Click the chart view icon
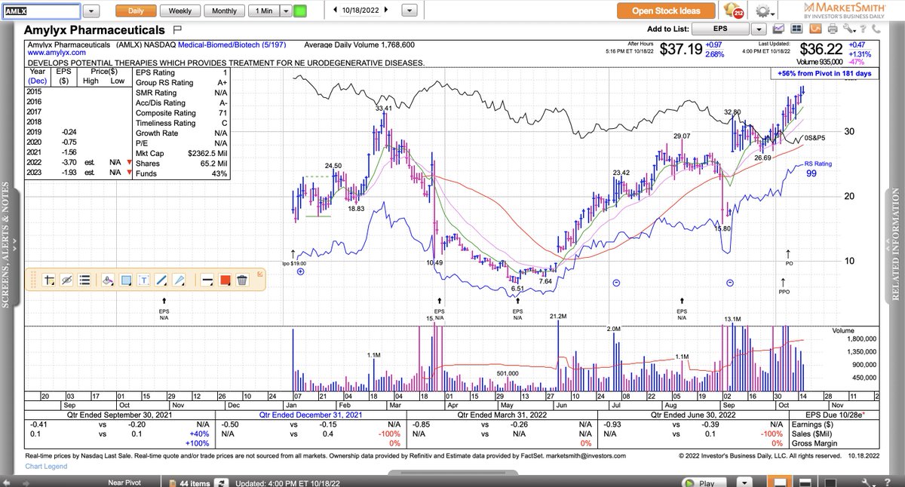This screenshot has height=487, width=905. [778, 29]
